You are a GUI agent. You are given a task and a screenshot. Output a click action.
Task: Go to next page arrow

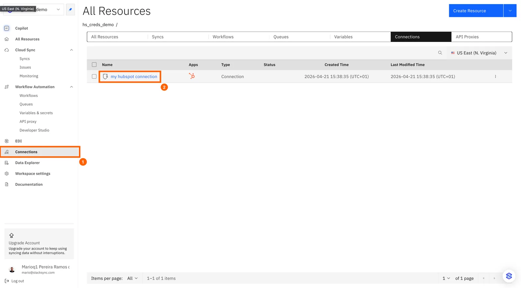coord(494,278)
